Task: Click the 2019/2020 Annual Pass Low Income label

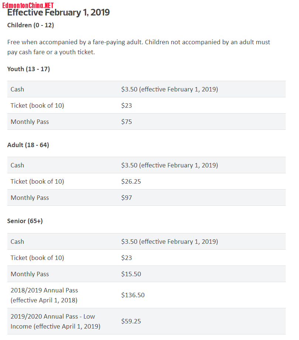Action: coord(55,321)
